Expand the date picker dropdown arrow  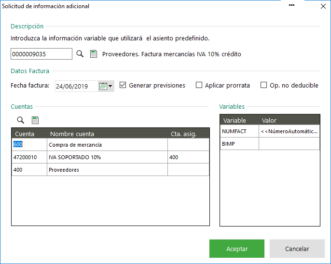110,86
